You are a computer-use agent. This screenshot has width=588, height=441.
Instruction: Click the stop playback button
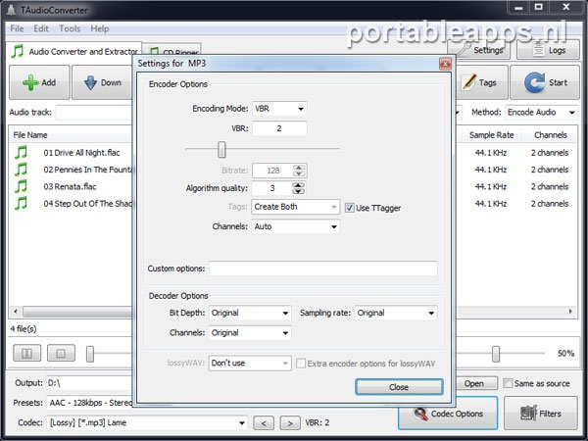coord(59,353)
